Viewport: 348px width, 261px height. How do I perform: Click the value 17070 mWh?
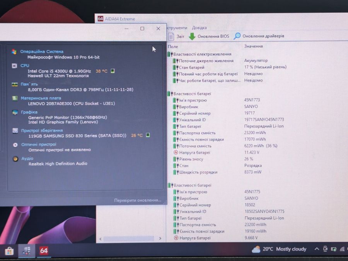255,139
